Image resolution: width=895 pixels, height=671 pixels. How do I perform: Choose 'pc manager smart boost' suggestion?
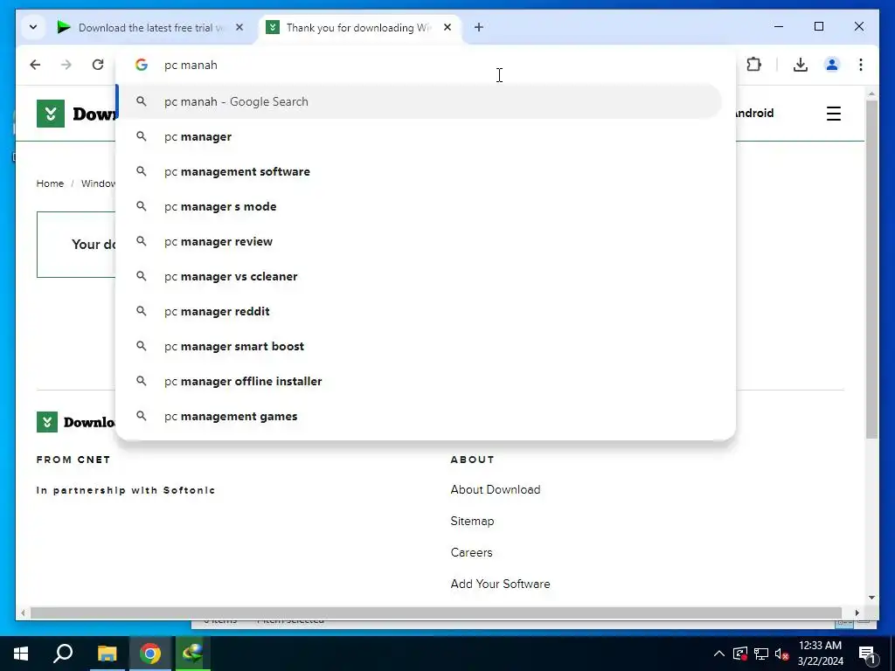pyautogui.click(x=420, y=346)
